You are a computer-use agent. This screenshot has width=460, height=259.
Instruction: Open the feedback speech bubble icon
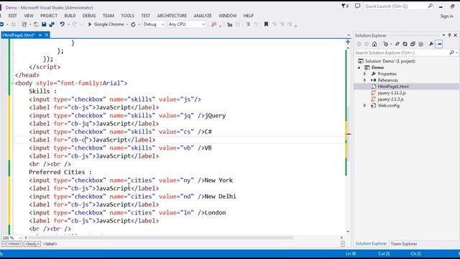[x=357, y=6]
